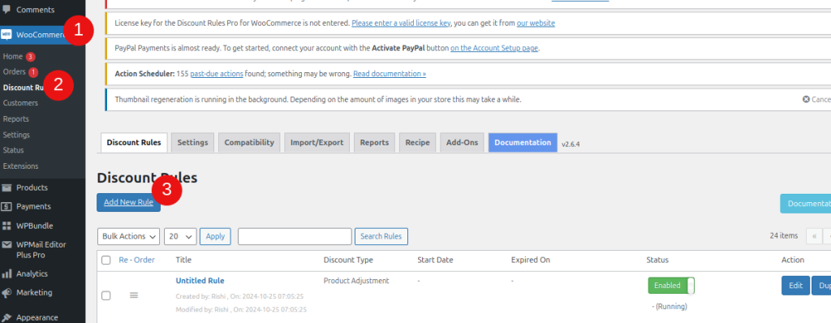831x323 pixels.
Task: Open the Appearance brush icon
Action: pyautogui.click(x=6, y=317)
